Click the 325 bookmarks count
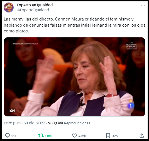The height and width of the screenshot is (141, 149). (115, 136)
